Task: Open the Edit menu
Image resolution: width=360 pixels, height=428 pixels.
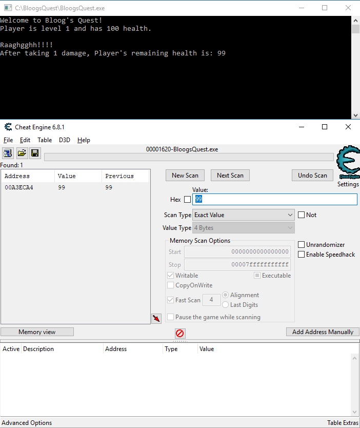Action: [x=25, y=140]
